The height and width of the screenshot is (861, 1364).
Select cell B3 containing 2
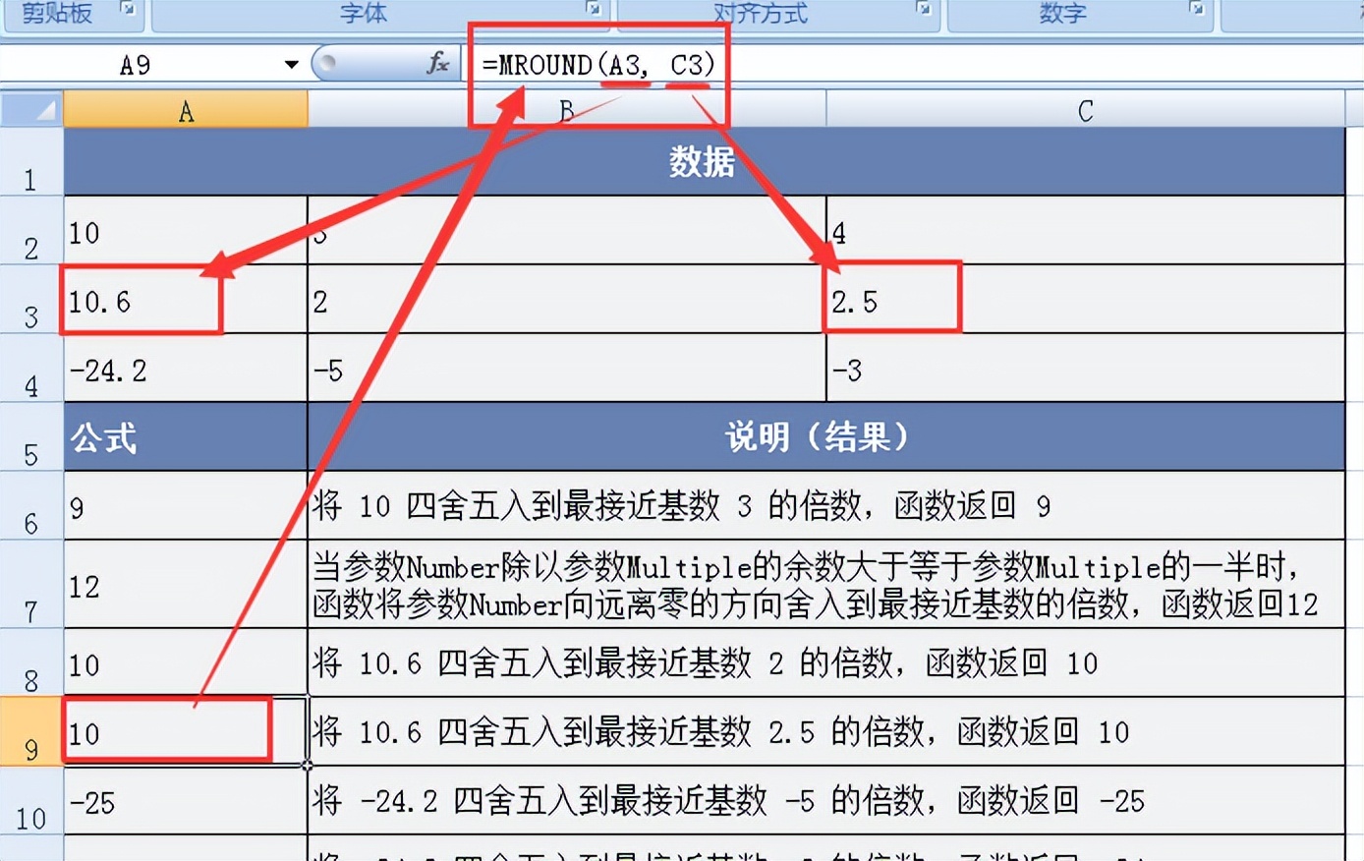[x=567, y=300]
